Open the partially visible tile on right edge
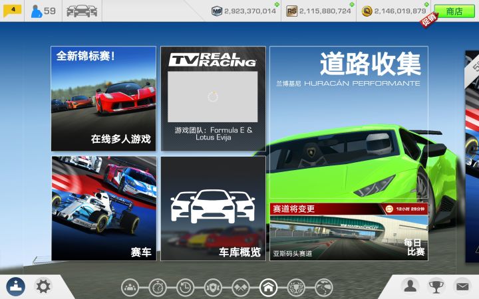 point(472,156)
